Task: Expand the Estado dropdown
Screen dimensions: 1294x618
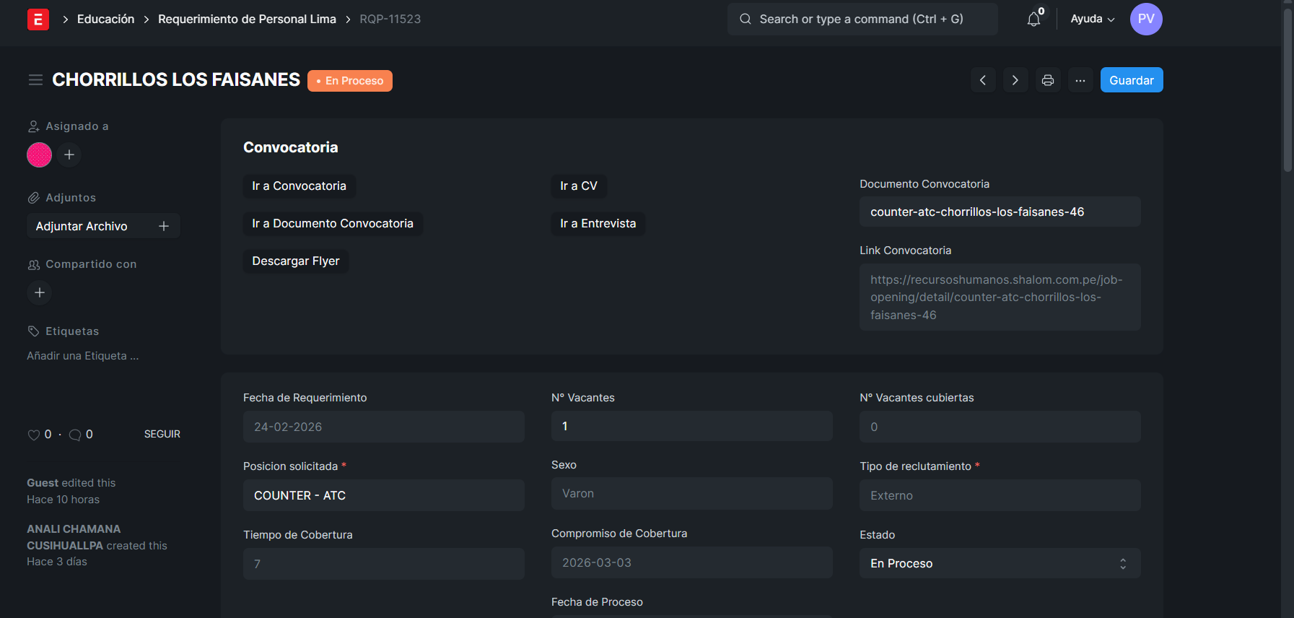Action: tap(1000, 563)
